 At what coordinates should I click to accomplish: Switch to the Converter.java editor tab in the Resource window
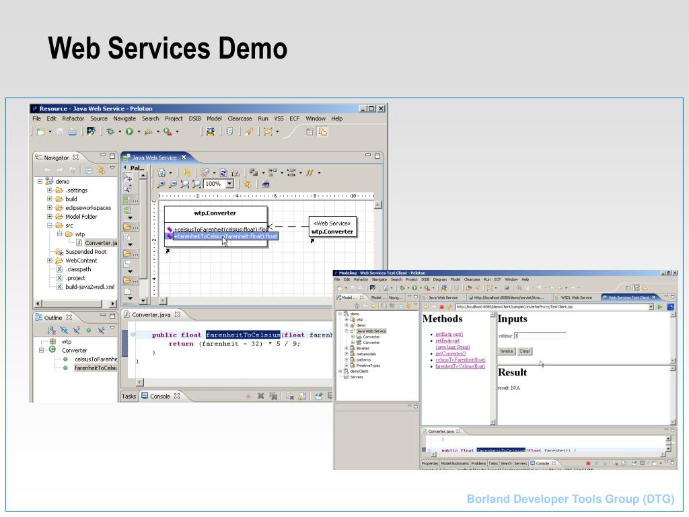(151, 315)
